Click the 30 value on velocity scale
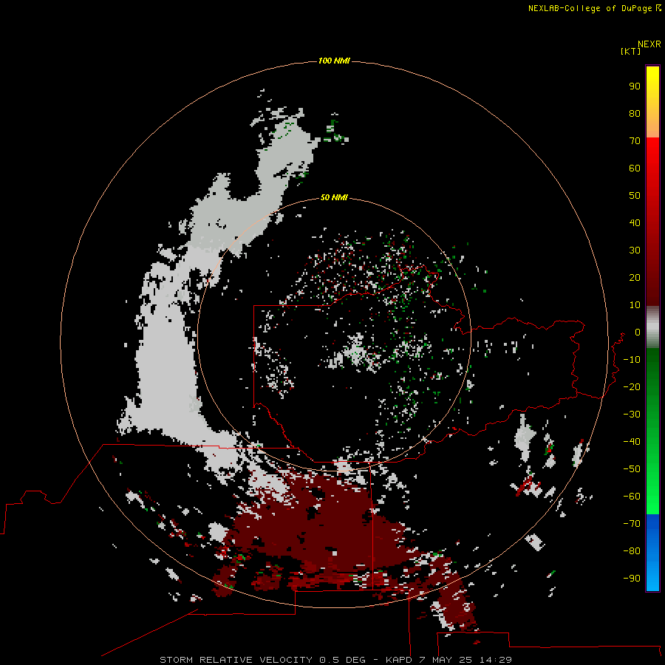 [x=635, y=250]
